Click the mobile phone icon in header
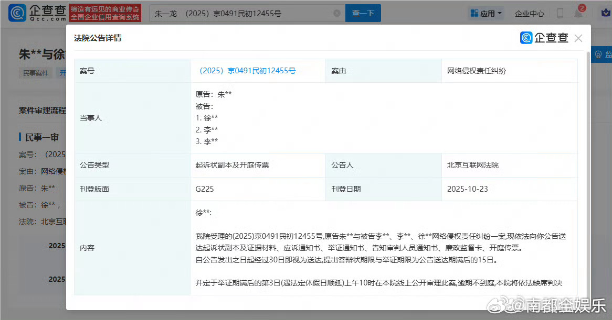The image size is (612, 320). click(x=560, y=13)
